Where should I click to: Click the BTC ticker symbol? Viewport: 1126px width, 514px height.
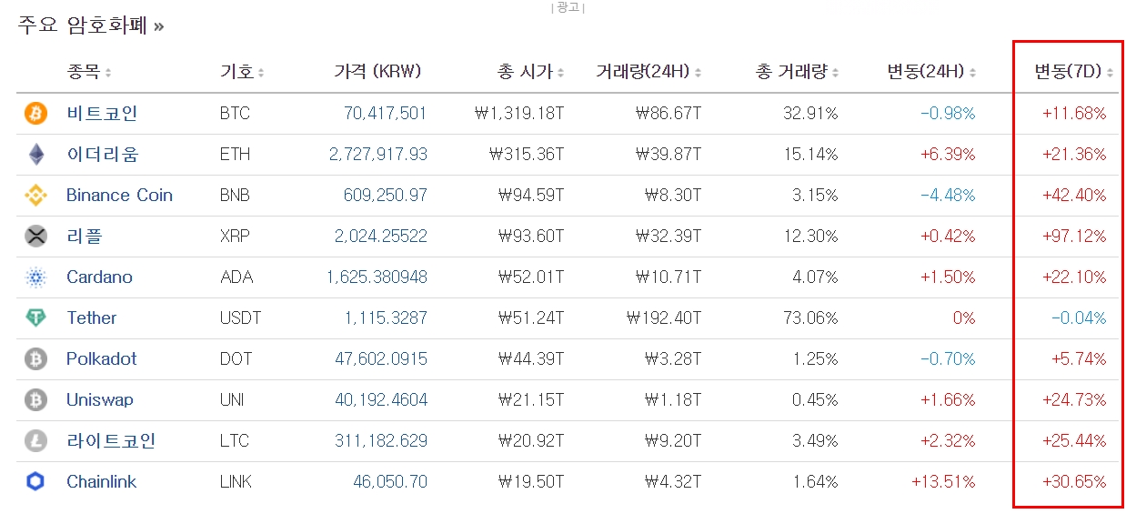(235, 114)
